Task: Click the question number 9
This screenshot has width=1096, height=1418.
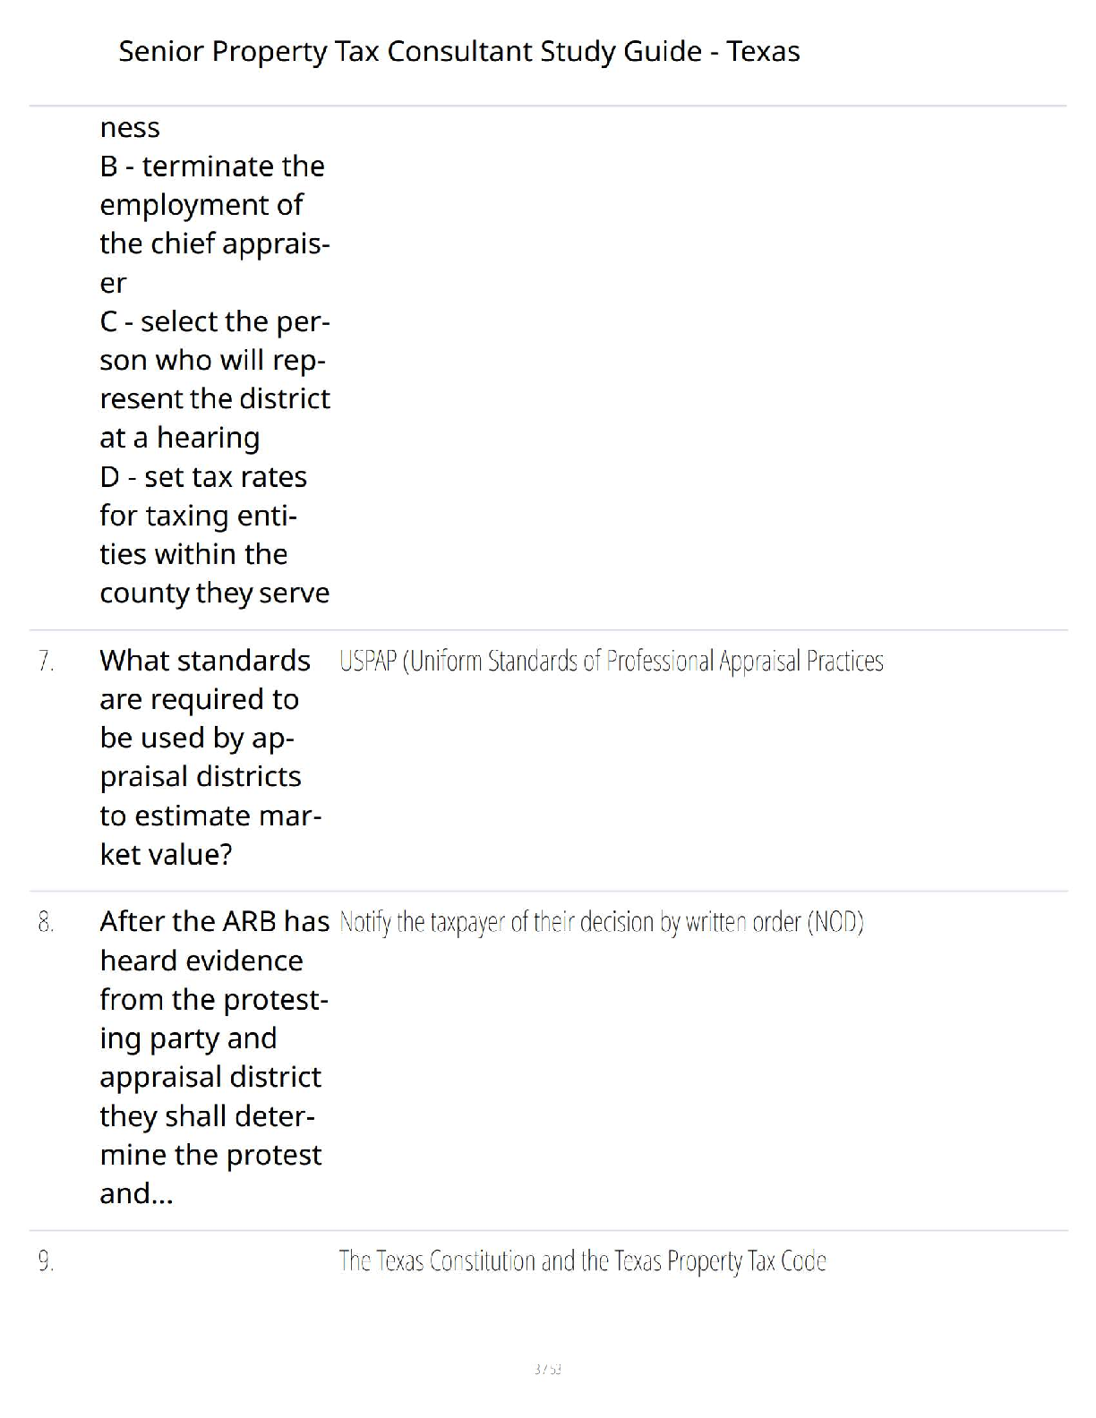Action: point(47,1261)
